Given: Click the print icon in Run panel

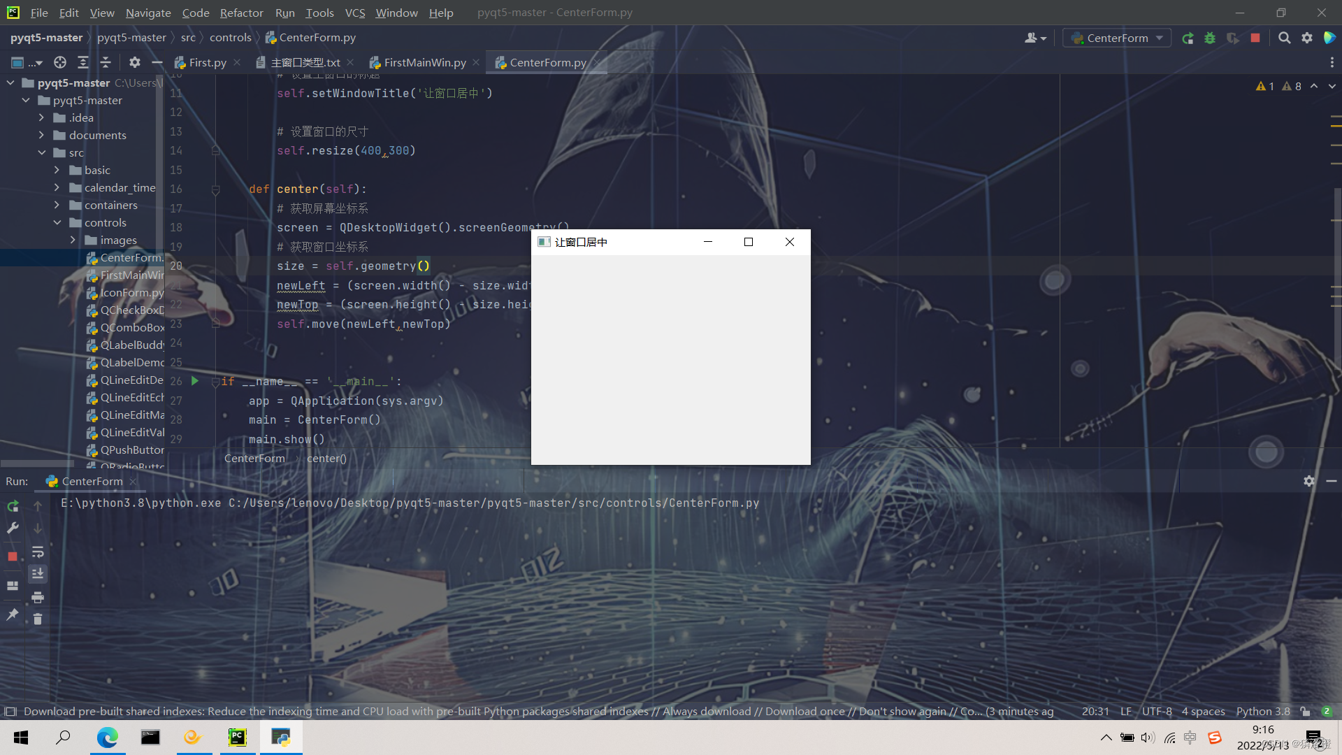Looking at the screenshot, I should [x=38, y=597].
